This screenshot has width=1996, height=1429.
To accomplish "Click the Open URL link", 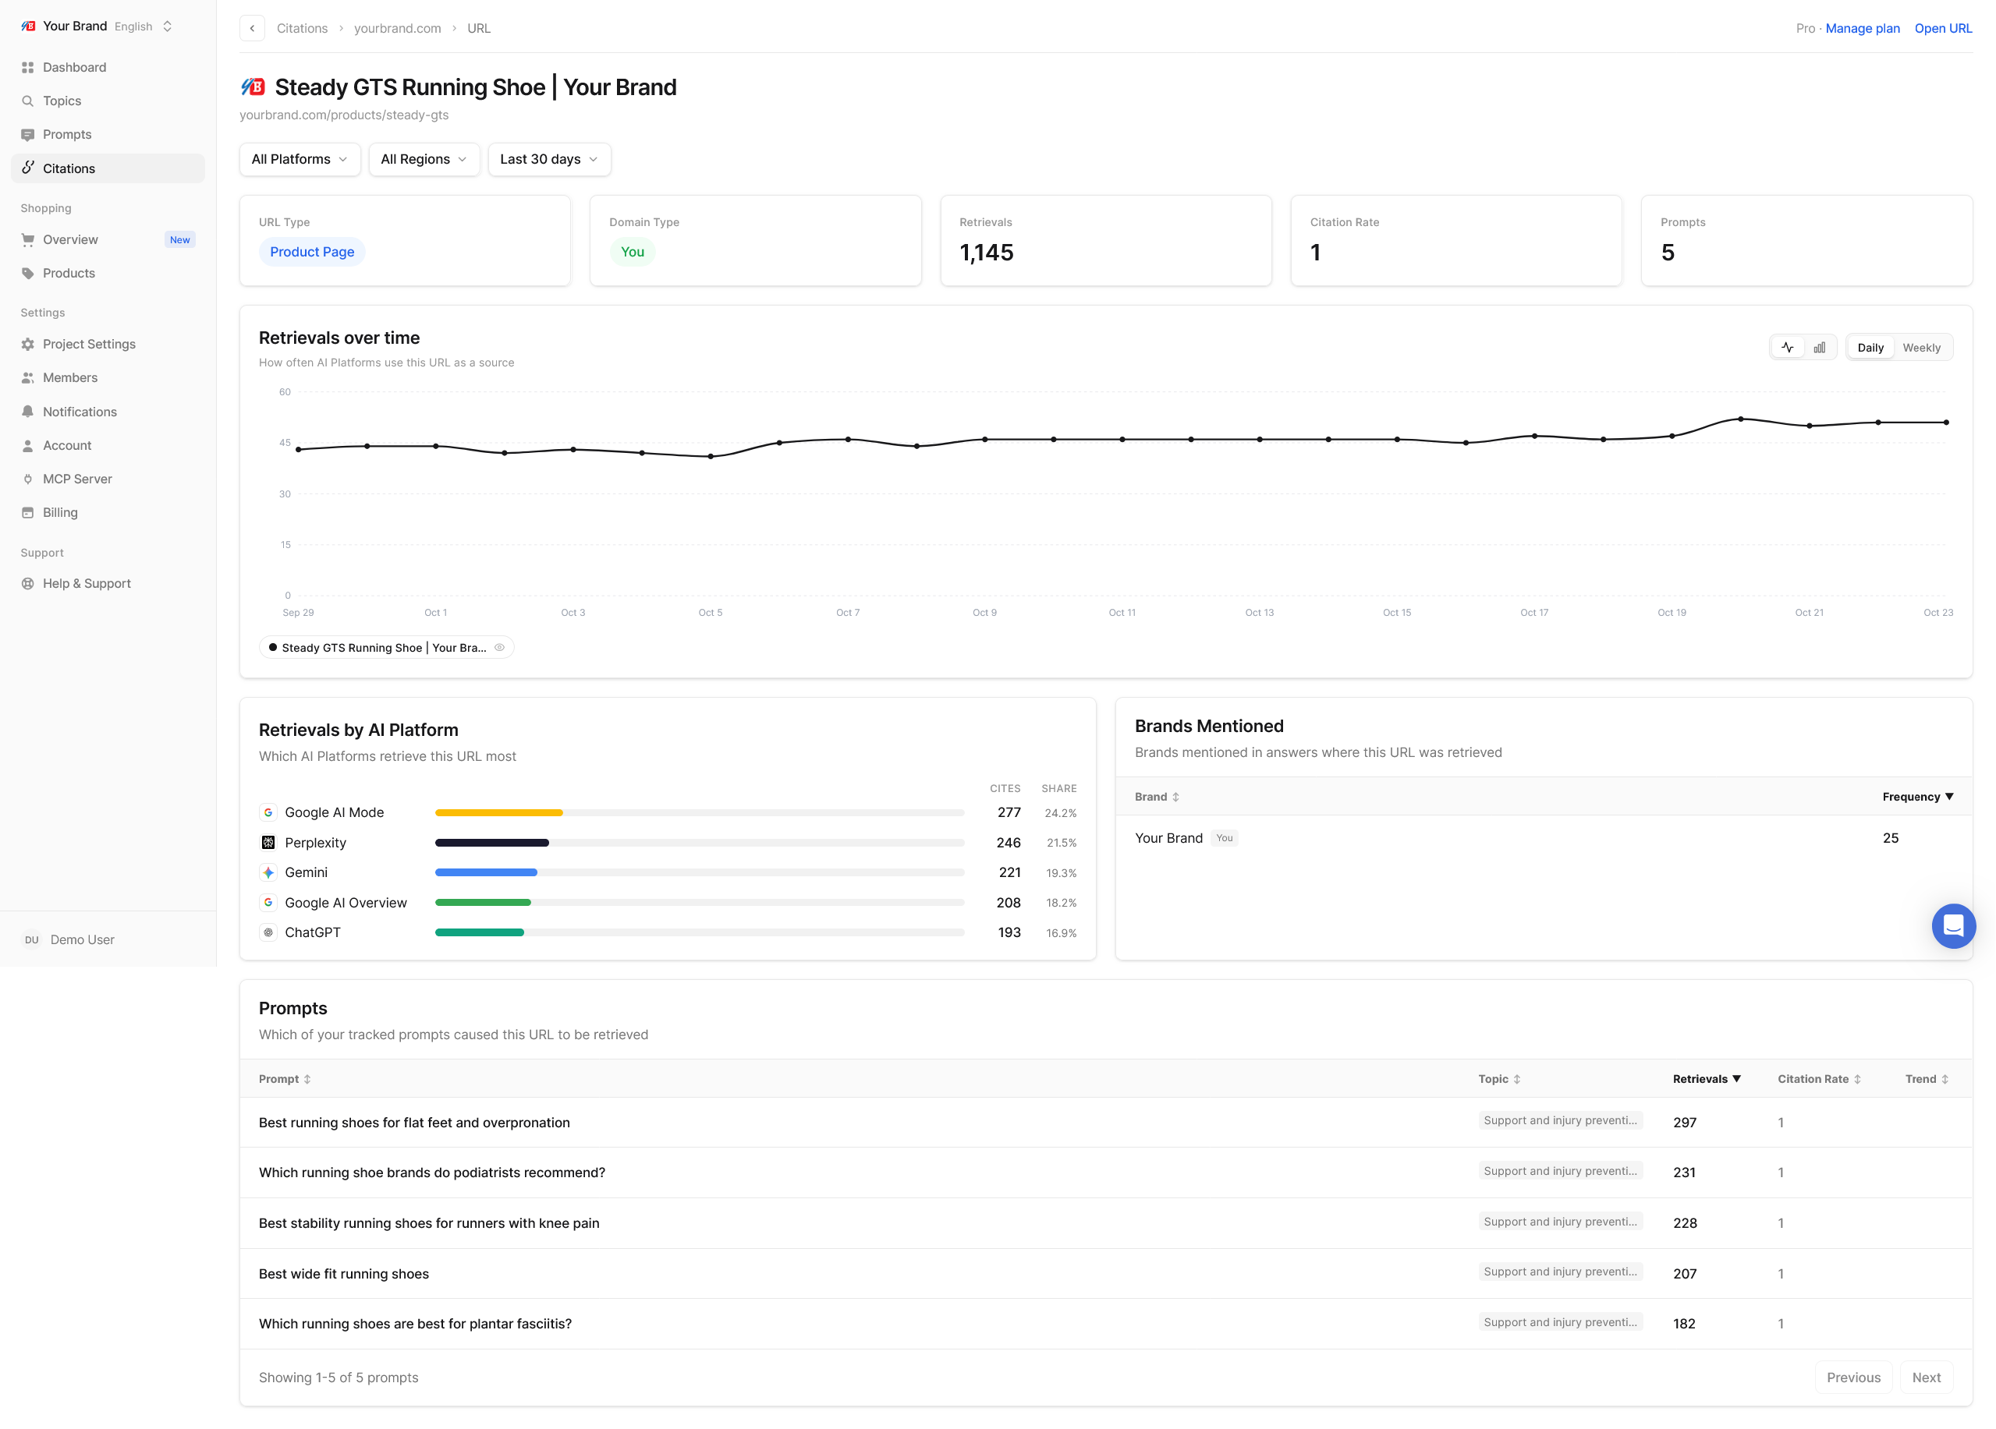I will [x=1943, y=28].
